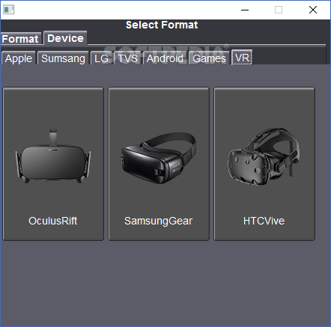The image size is (331, 327).
Task: Switch to the TVS tab
Action: pyautogui.click(x=128, y=58)
